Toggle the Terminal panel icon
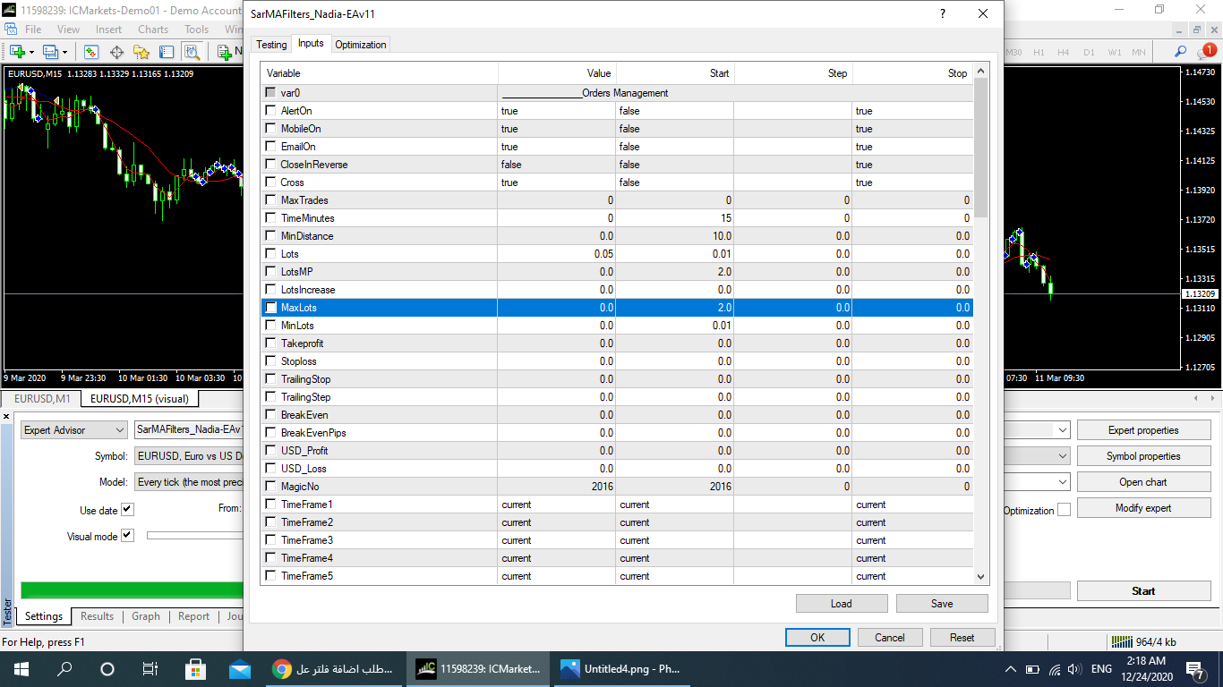This screenshot has height=687, width=1223. [x=167, y=52]
